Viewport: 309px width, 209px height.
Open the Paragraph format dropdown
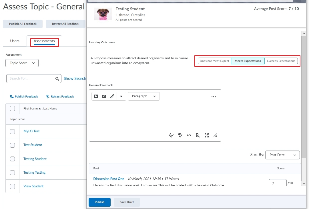coord(144,96)
